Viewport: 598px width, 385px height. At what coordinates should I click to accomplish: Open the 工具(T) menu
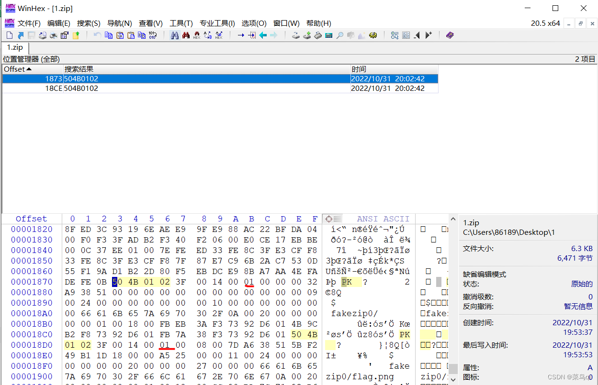tap(181, 23)
